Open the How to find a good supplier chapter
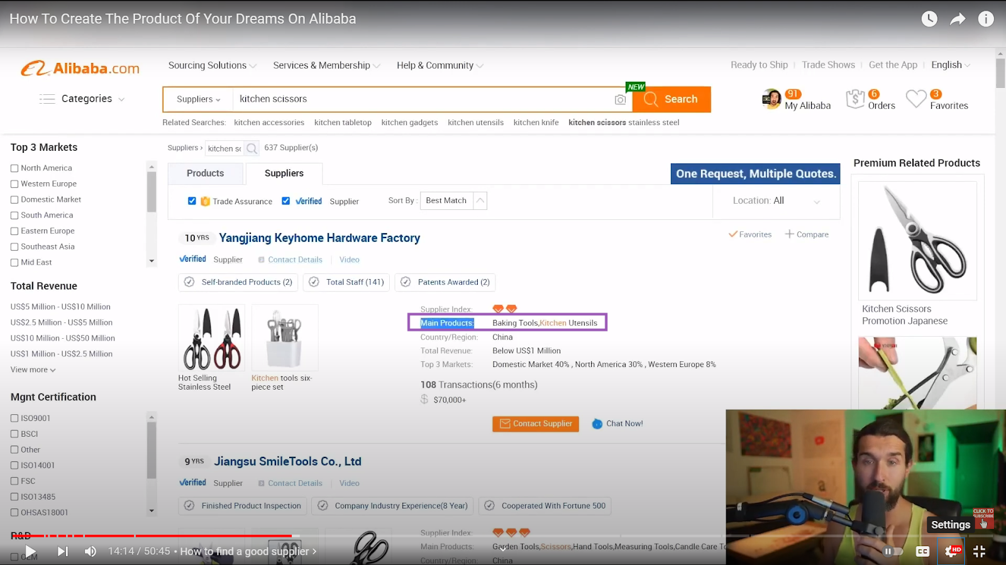1006x565 pixels. (248, 551)
